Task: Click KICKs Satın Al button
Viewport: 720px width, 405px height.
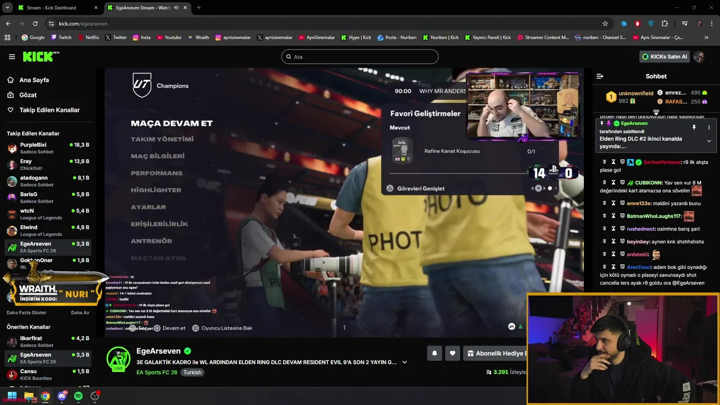Action: [665, 57]
